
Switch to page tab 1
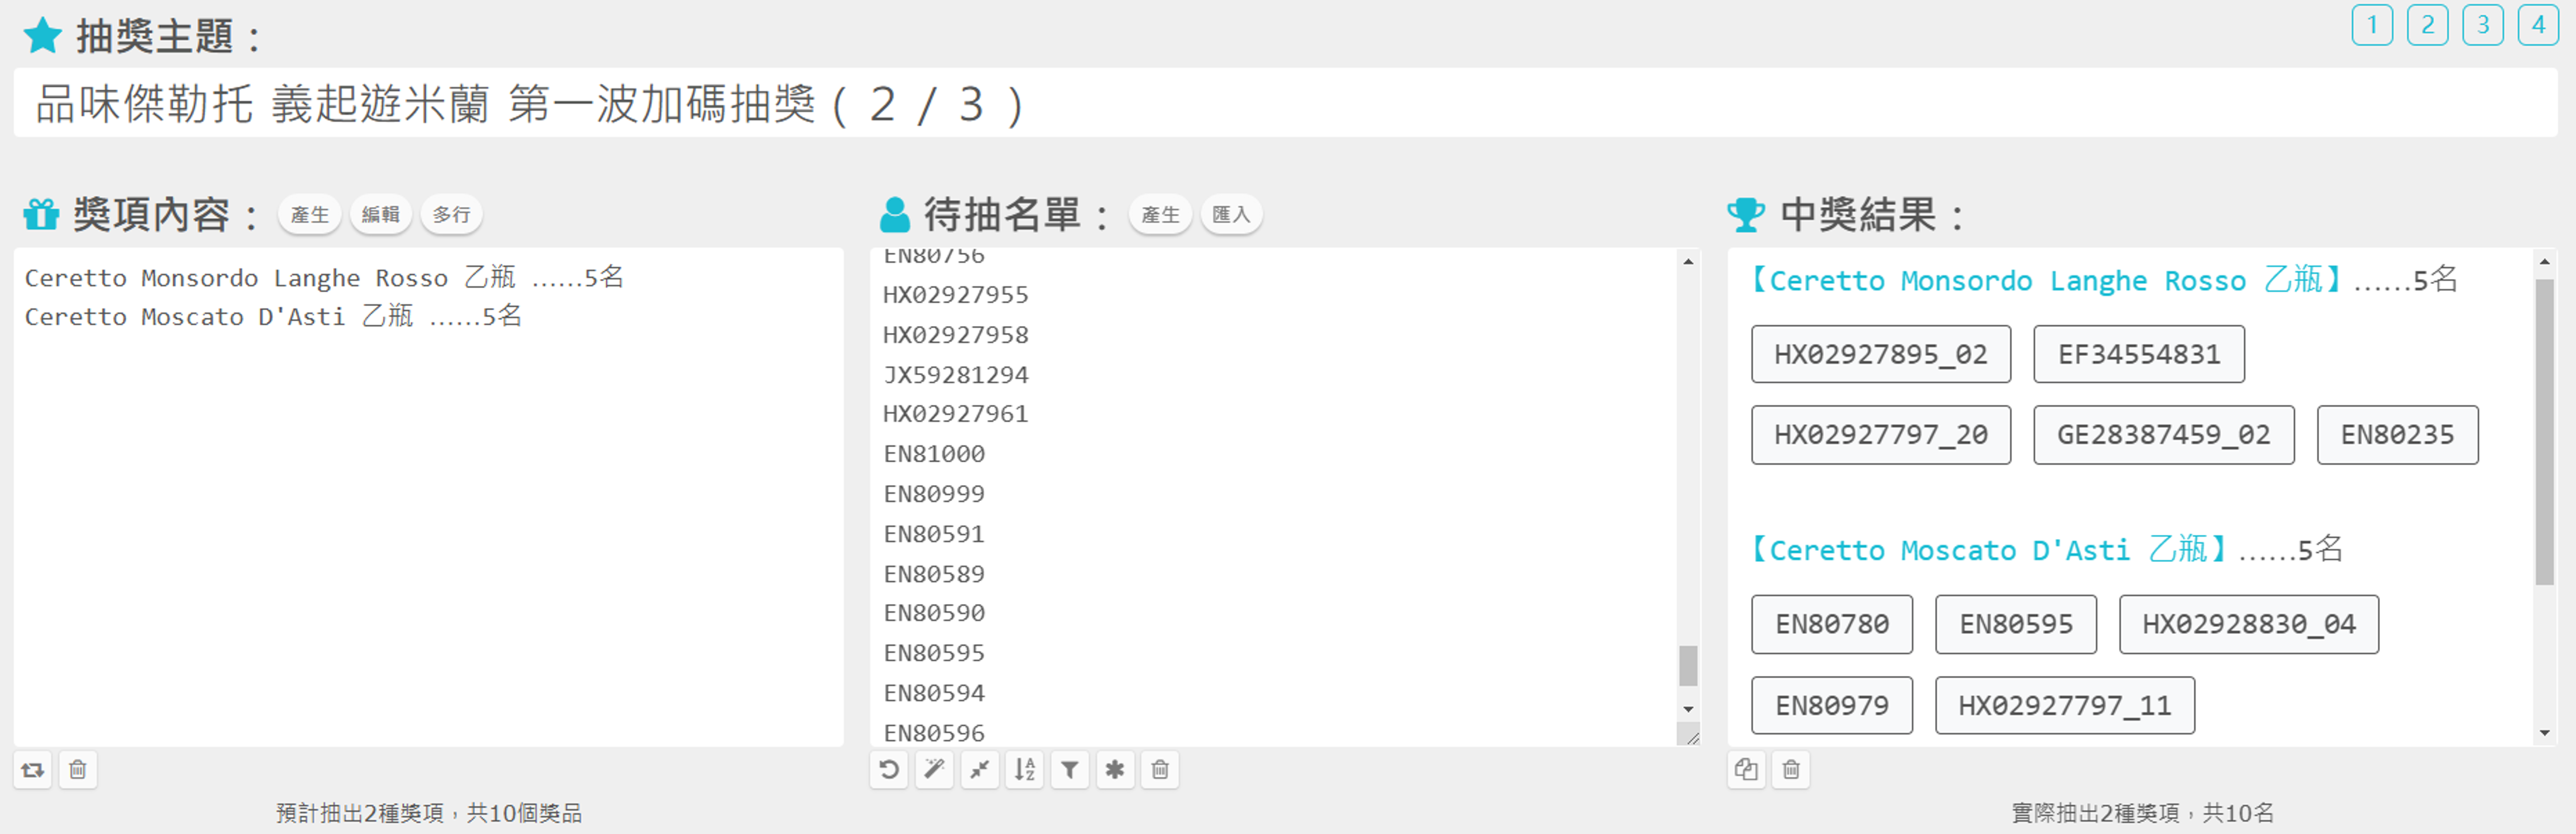2372,25
